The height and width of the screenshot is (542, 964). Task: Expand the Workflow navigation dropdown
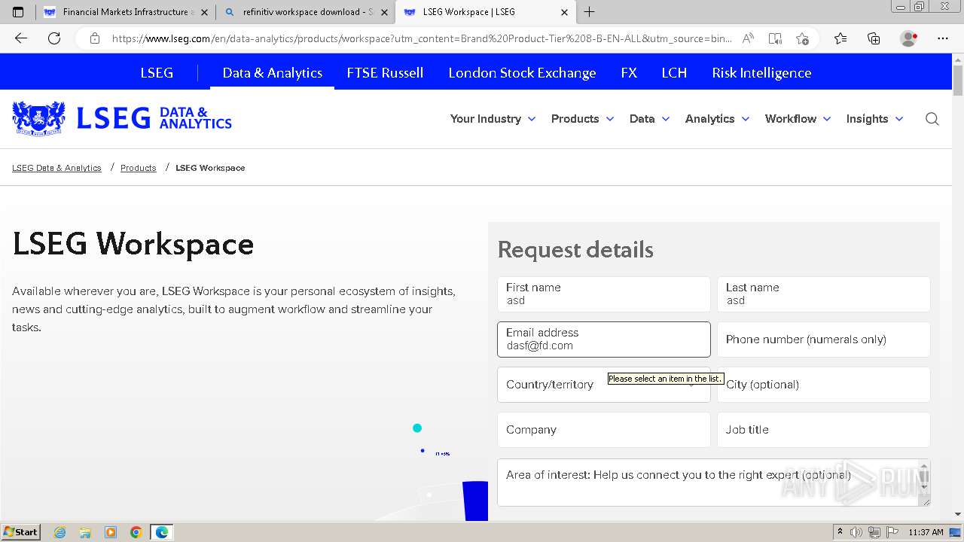coord(798,119)
